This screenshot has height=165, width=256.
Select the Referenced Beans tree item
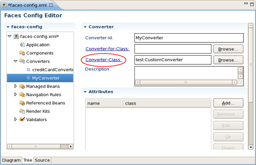coord(45,103)
